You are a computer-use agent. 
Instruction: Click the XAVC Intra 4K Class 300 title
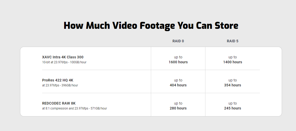(x=63, y=57)
